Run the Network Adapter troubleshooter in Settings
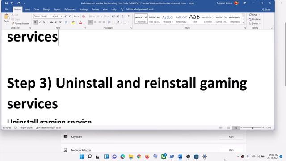286x161 pixels. pyautogui.click(x=231, y=150)
